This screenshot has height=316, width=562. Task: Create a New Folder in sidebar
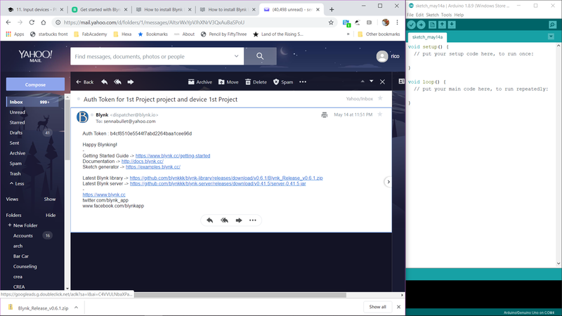click(x=22, y=225)
